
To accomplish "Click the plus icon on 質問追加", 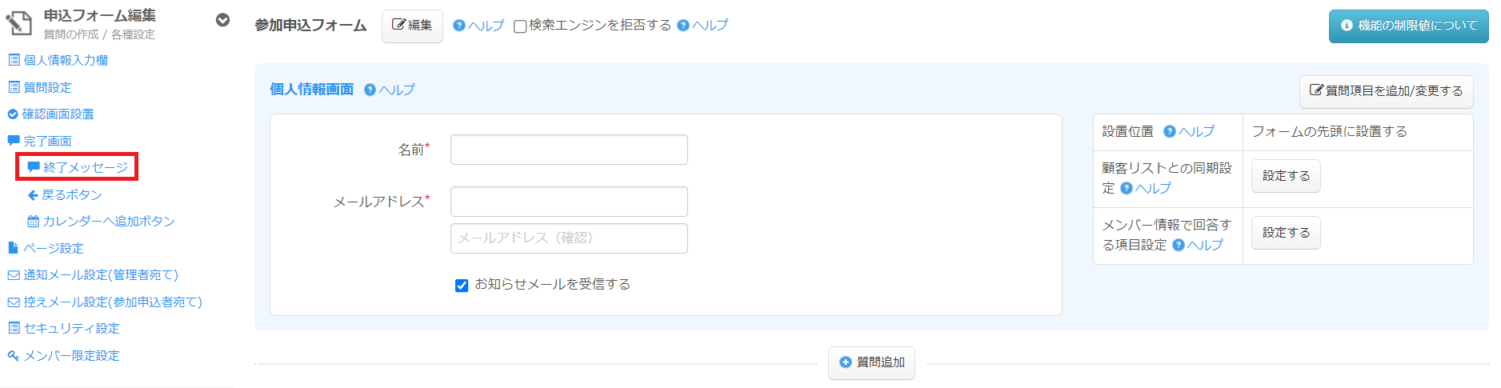I will click(846, 362).
